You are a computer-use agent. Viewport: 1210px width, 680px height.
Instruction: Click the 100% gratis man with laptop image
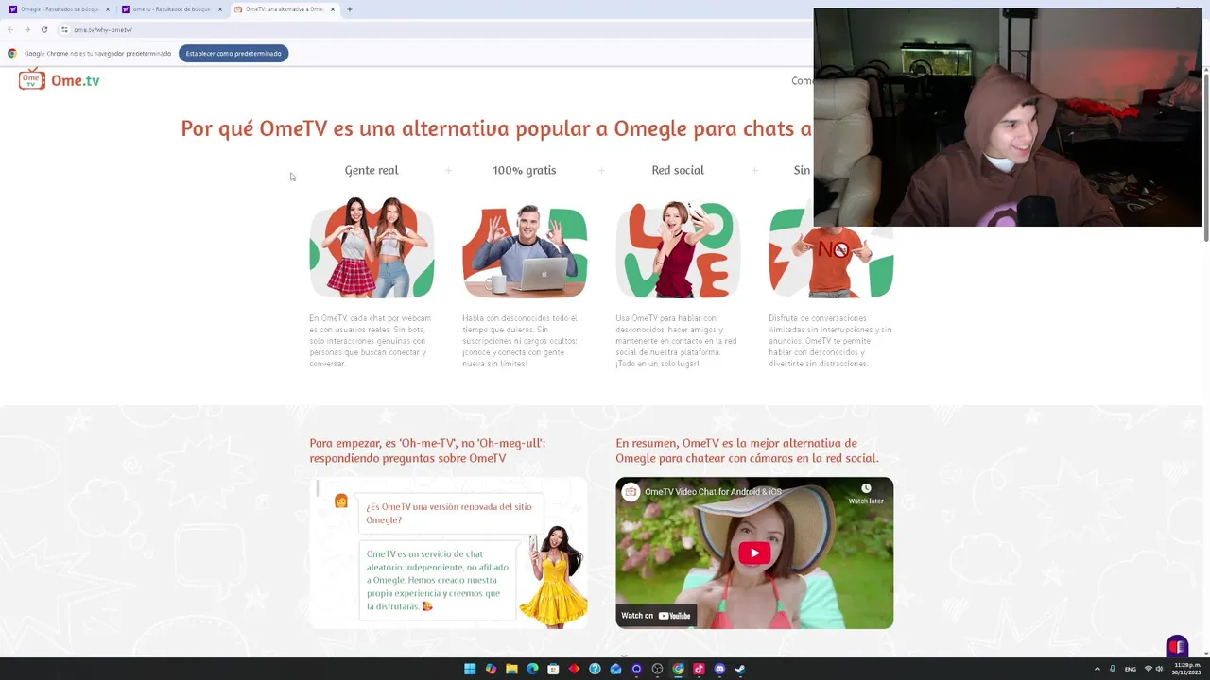pos(525,250)
